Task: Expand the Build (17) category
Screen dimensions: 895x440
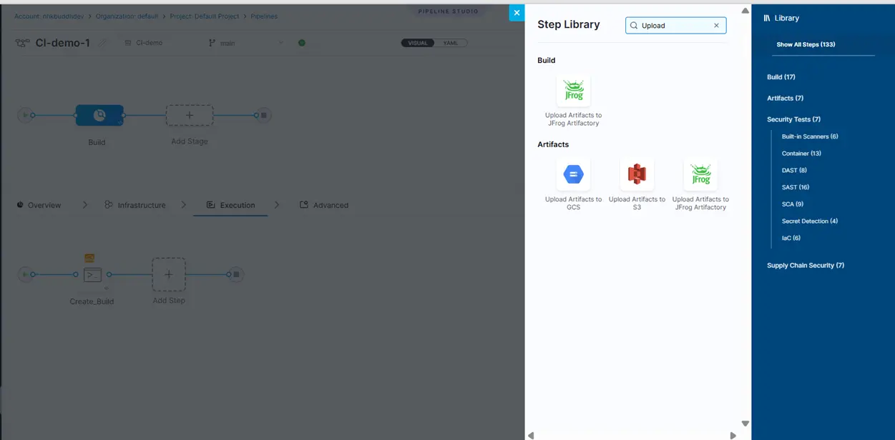Action: click(781, 77)
